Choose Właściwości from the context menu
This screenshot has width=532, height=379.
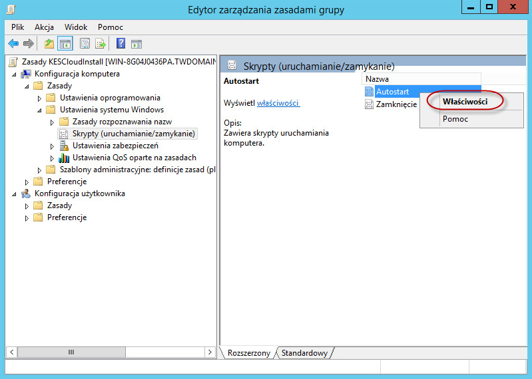pyautogui.click(x=471, y=102)
